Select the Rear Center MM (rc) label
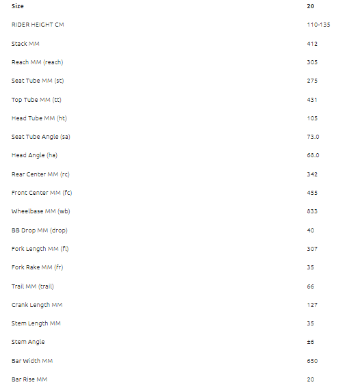The height and width of the screenshot is (389, 347). pos(40,174)
